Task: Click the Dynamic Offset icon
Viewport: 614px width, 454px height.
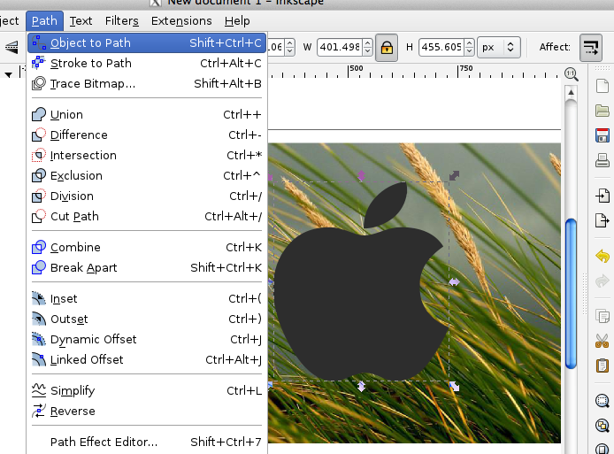Action: pyautogui.click(x=39, y=339)
